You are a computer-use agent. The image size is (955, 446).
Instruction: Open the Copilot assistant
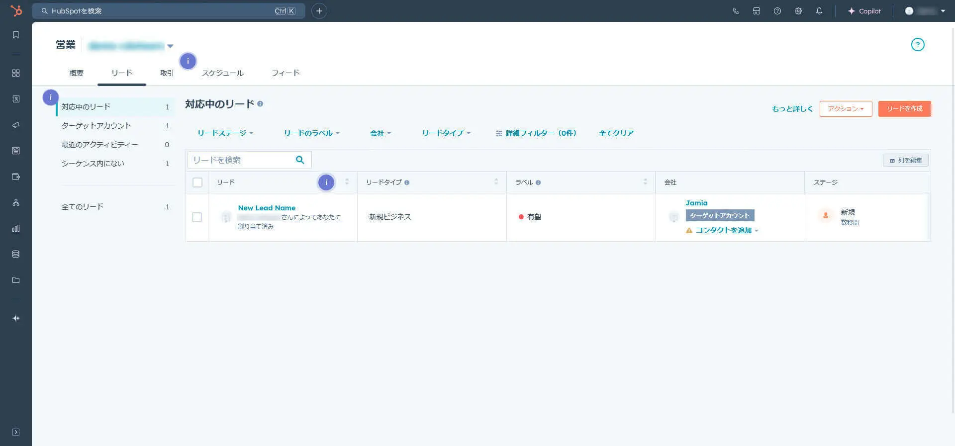point(864,11)
